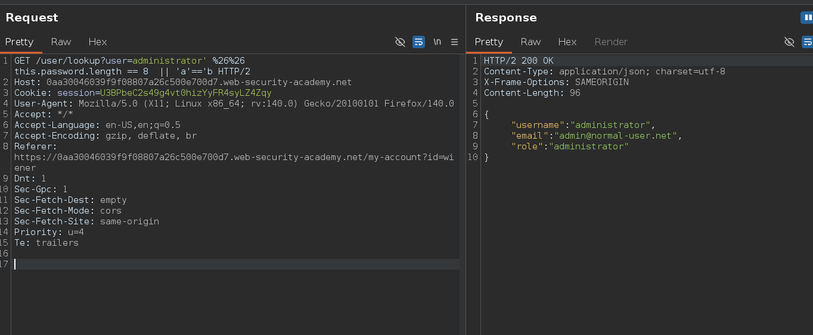Click the 'Accept: */*' header
This screenshot has height=335, width=813.
click(x=44, y=114)
